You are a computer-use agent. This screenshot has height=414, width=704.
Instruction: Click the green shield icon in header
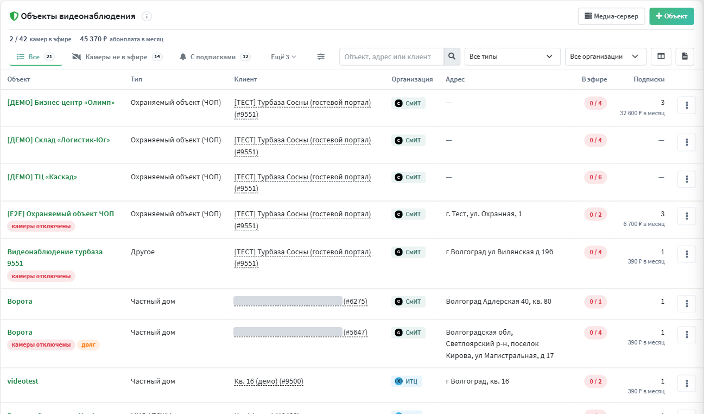14,16
